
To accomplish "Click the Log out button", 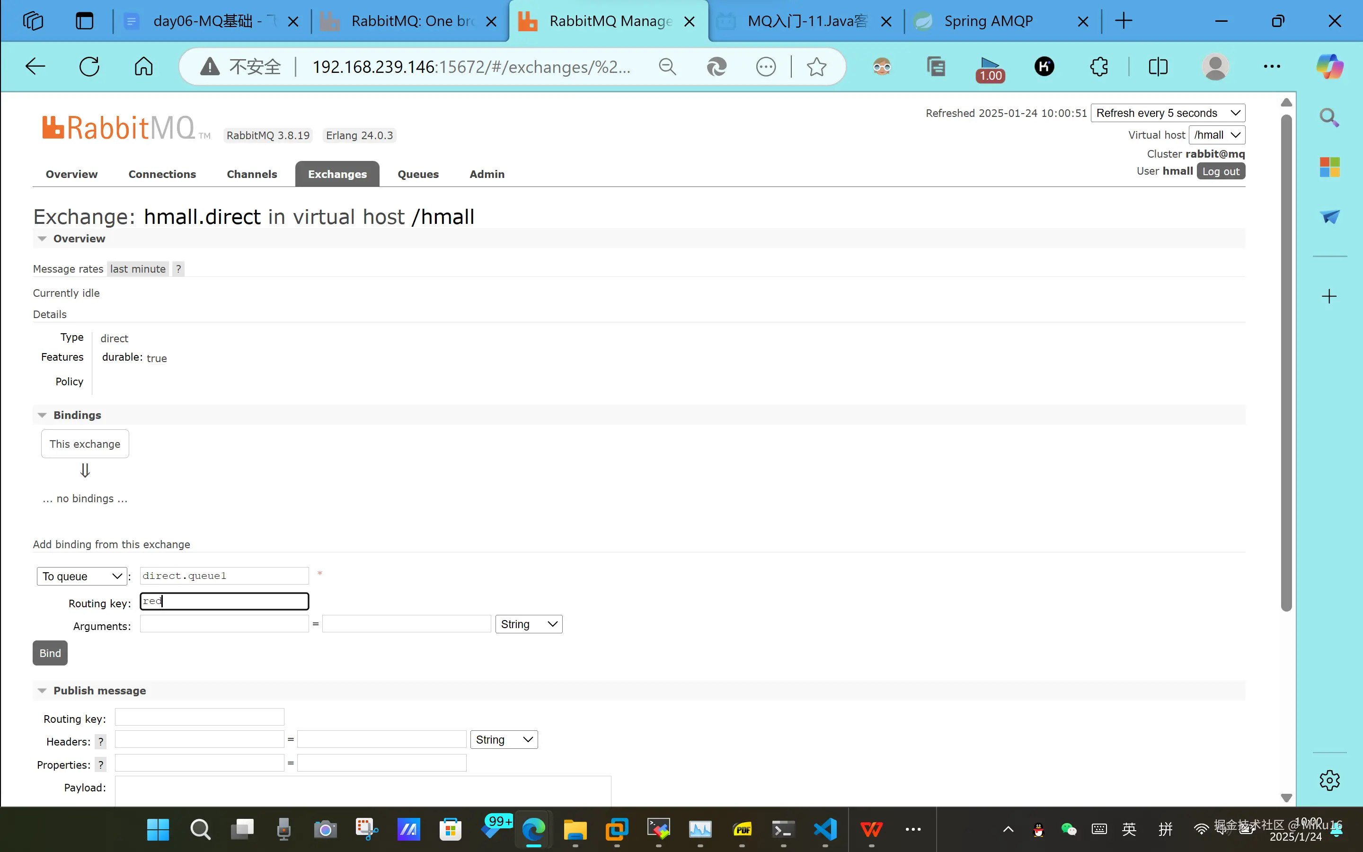I will coord(1220,171).
